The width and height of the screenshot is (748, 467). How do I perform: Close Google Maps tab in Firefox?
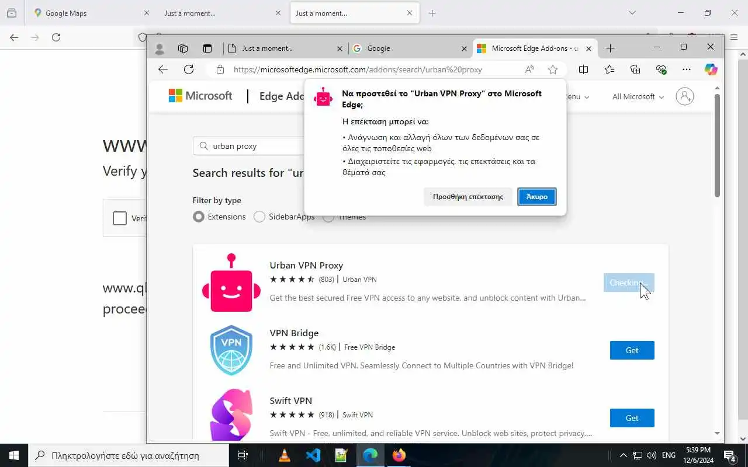(147, 13)
